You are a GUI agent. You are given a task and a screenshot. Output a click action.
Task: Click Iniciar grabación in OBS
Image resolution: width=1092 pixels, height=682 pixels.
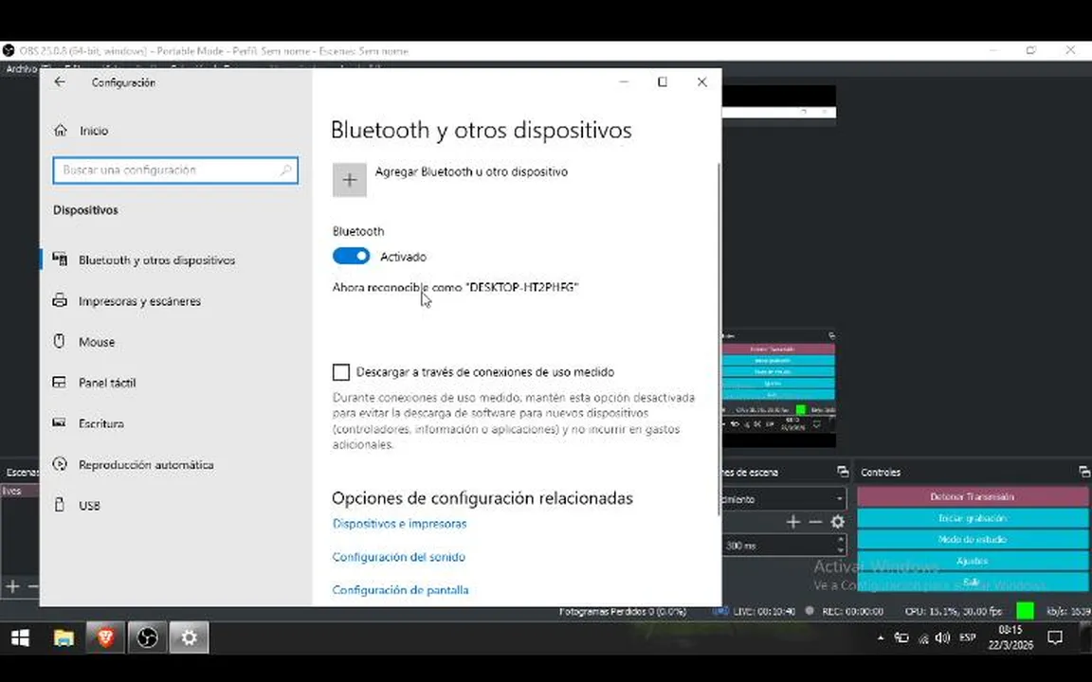pyautogui.click(x=973, y=518)
